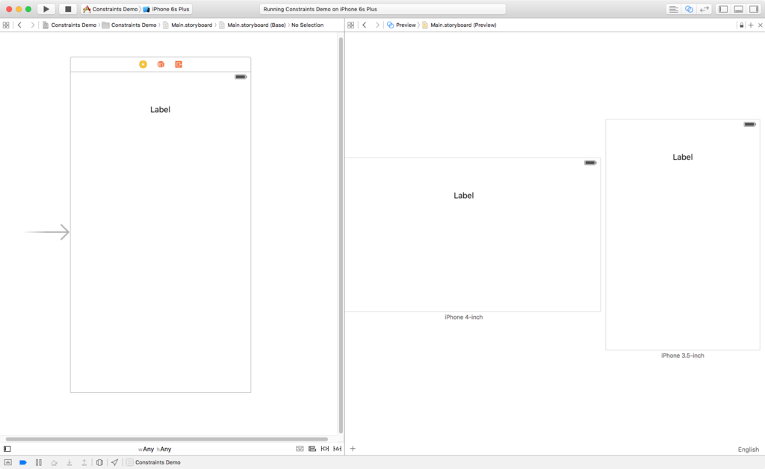Select the Exit dock icon

click(x=179, y=64)
